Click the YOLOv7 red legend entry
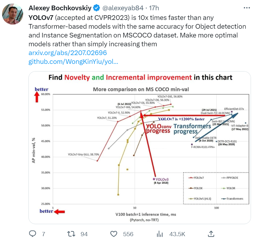The image size is (258, 242). pyautogui.click(x=196, y=178)
